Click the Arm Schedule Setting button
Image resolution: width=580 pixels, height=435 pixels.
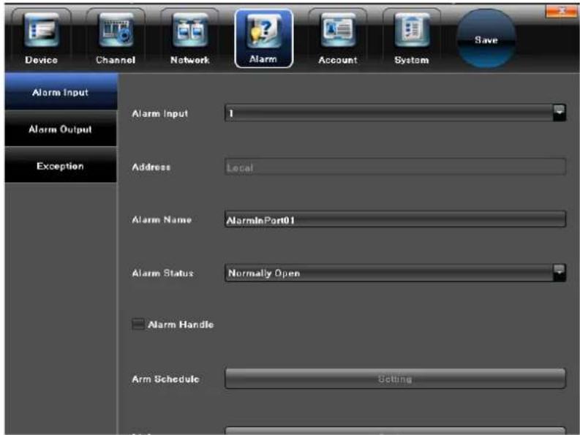coord(395,379)
